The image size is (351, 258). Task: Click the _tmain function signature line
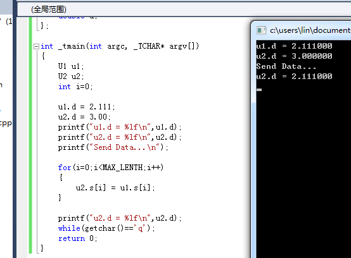(x=120, y=46)
